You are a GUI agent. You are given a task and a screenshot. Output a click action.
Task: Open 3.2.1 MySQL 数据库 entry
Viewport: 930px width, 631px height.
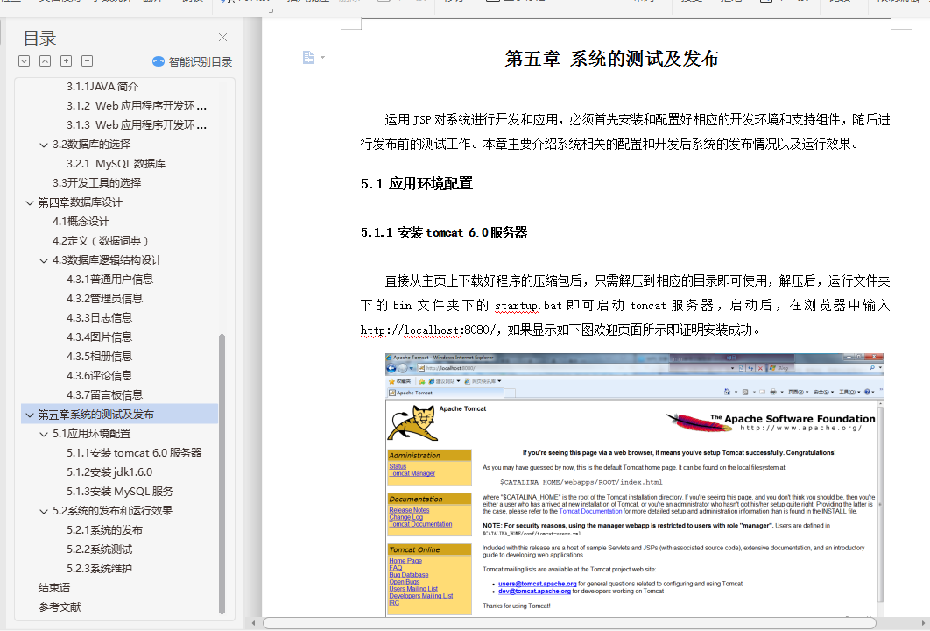point(116,164)
